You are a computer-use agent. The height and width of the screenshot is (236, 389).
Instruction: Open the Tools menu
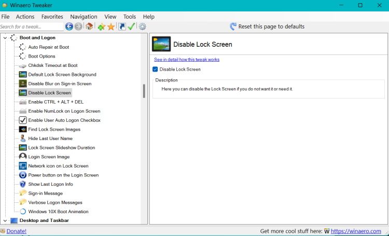[x=130, y=17]
